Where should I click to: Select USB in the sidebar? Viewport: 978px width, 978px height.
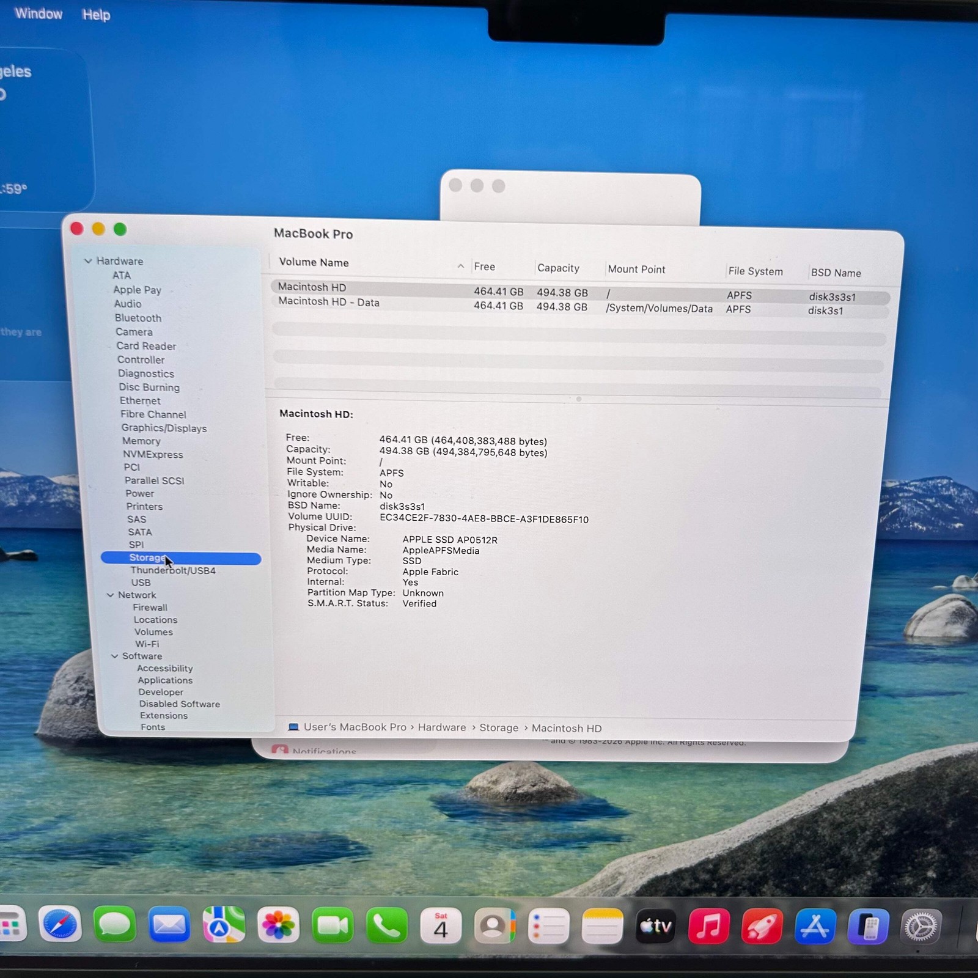click(141, 583)
